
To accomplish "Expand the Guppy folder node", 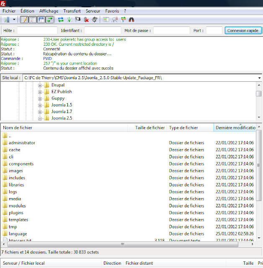I will pyautogui.click(x=40, y=99).
